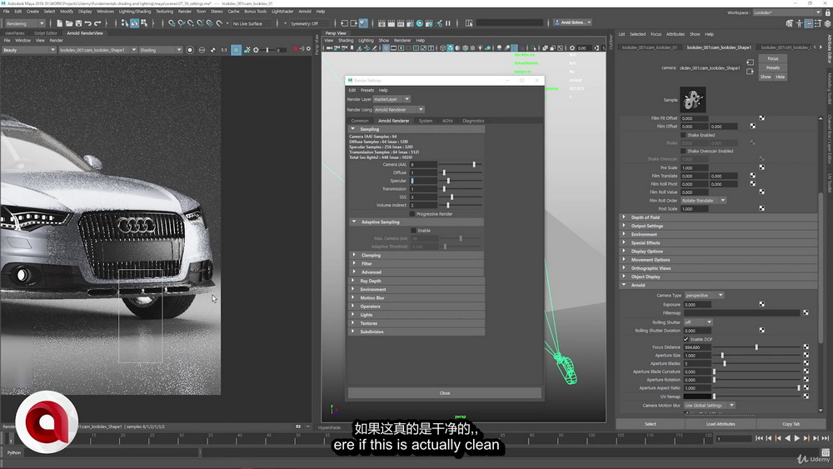Click the RenderView circular refresh render icon
Image resolution: width=833 pixels, height=469 pixels.
[190, 50]
